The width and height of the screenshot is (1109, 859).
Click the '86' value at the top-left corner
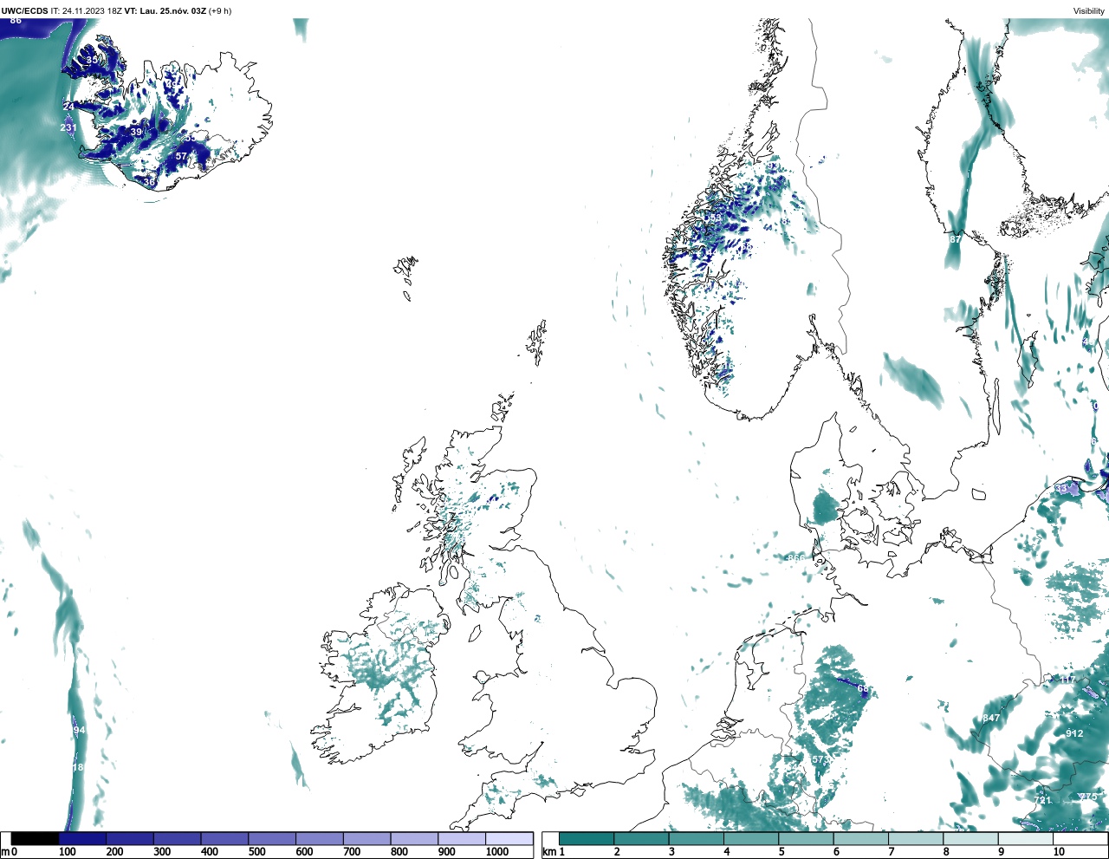(16, 20)
